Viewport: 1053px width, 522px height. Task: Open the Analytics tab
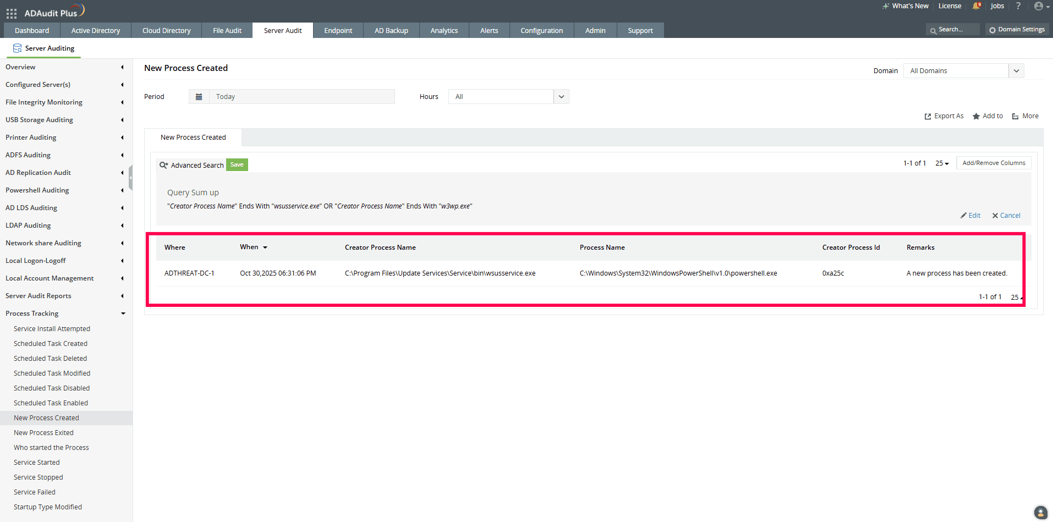pos(444,31)
